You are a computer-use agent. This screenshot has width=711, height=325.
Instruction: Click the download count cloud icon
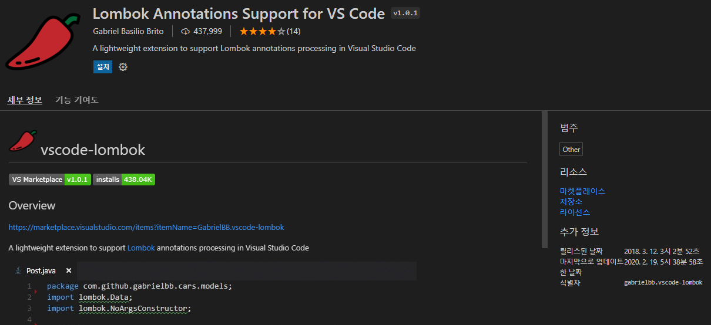coord(186,31)
